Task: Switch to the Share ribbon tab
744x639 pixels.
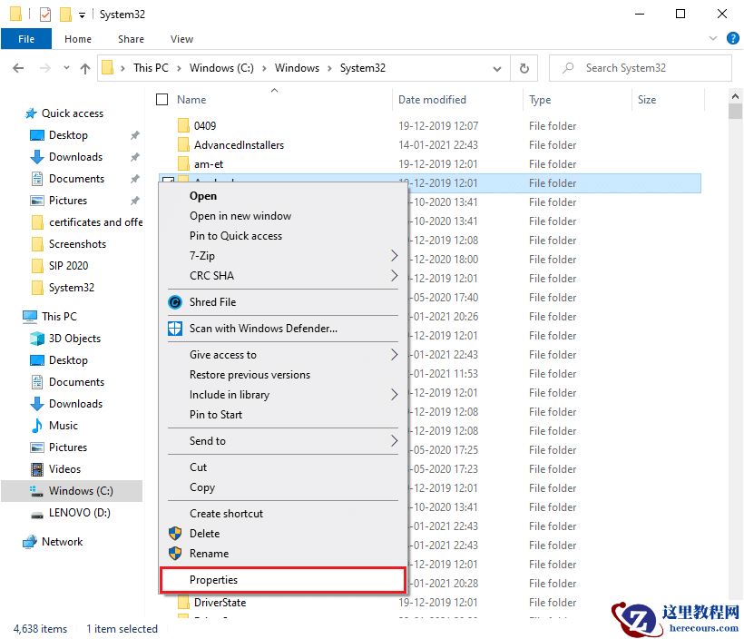Action: (131, 39)
